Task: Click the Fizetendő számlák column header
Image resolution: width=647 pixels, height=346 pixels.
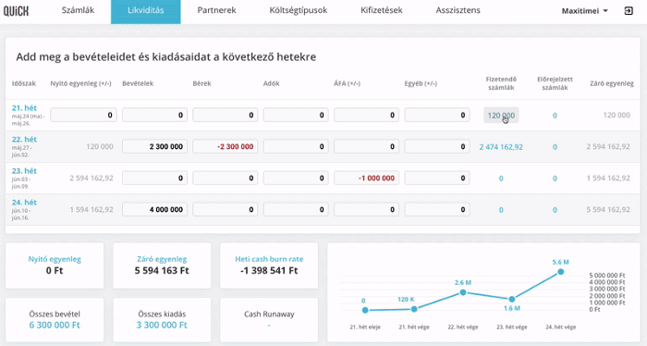Action: 501,83
